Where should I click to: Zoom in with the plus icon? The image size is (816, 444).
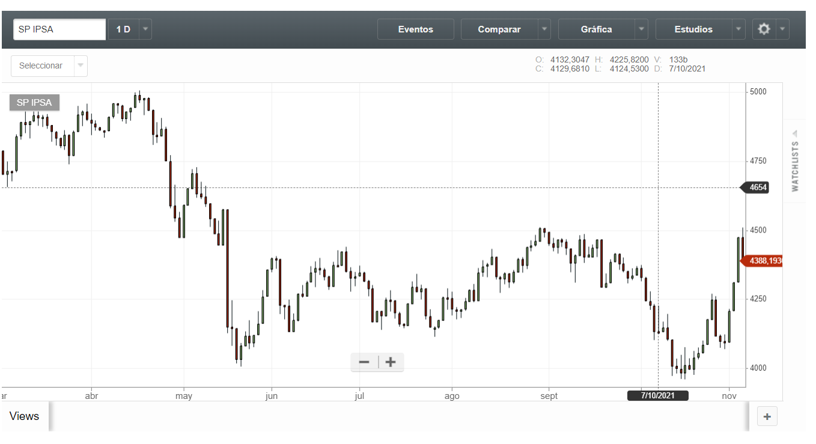pyautogui.click(x=391, y=362)
